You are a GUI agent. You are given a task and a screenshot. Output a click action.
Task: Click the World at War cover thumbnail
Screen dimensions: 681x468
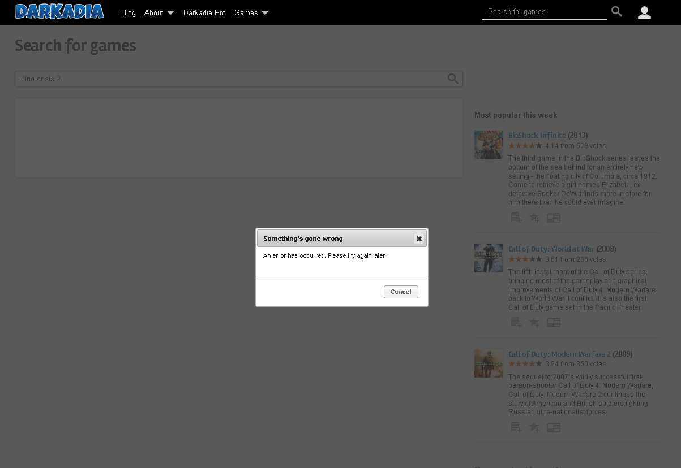[489, 258]
